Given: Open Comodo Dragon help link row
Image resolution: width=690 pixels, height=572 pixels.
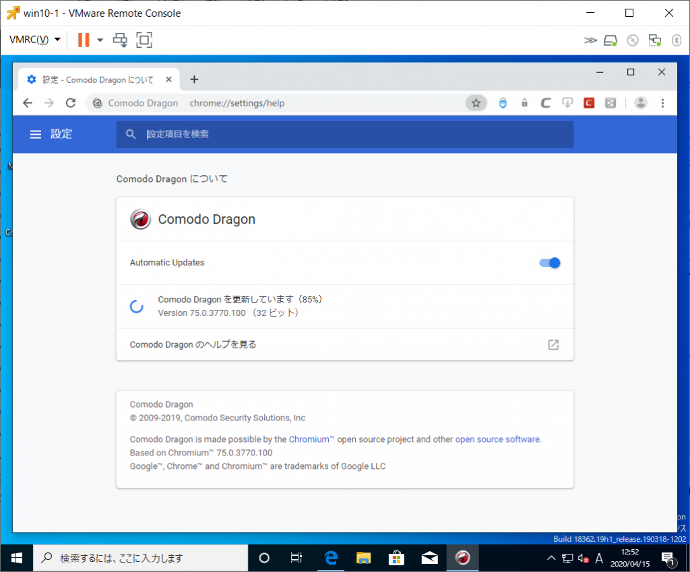Looking at the screenshot, I should coord(345,344).
